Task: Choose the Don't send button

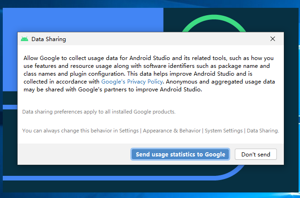Action: click(x=256, y=154)
